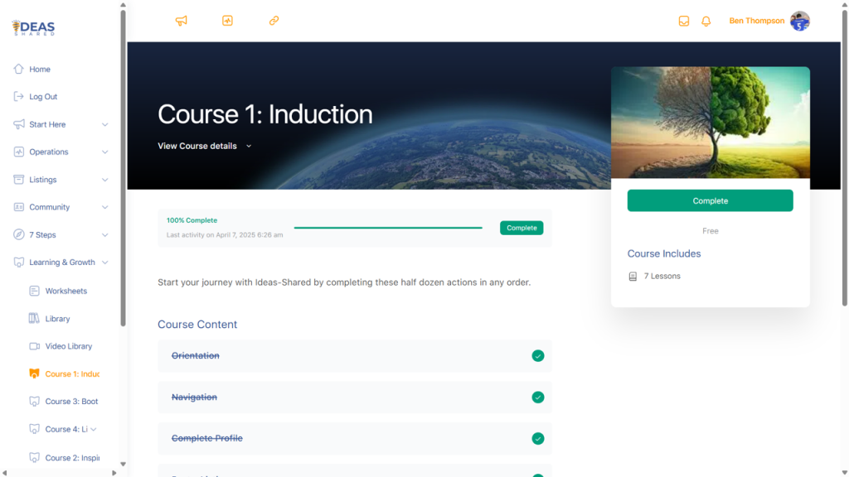Click the "7 Lessons" text
Image resolution: width=849 pixels, height=477 pixels.
tap(662, 276)
